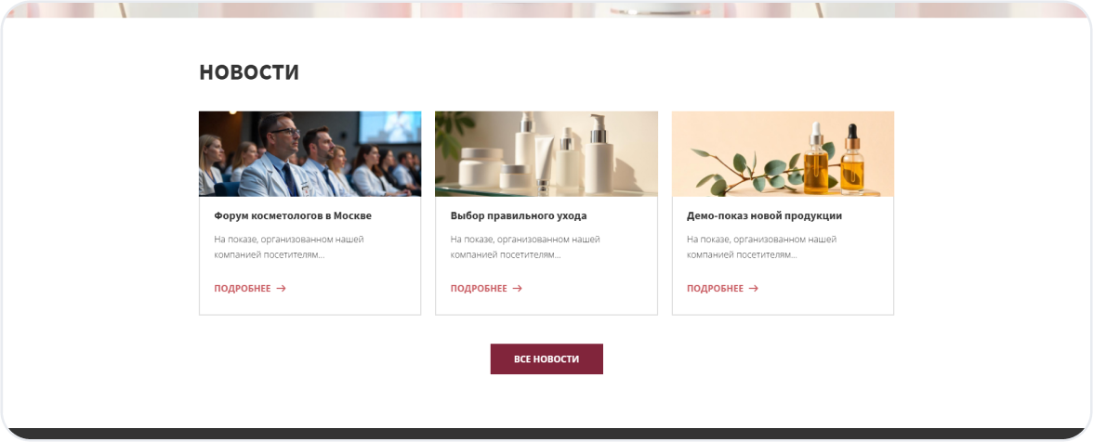
Task: Click the arrow icon in the Форум косметологов card
Action: (281, 288)
